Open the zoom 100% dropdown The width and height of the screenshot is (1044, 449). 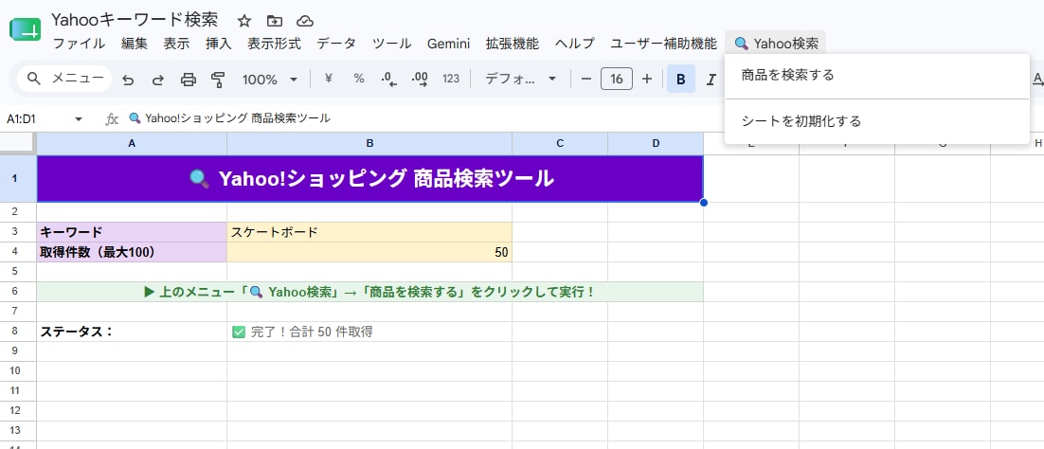tap(270, 80)
